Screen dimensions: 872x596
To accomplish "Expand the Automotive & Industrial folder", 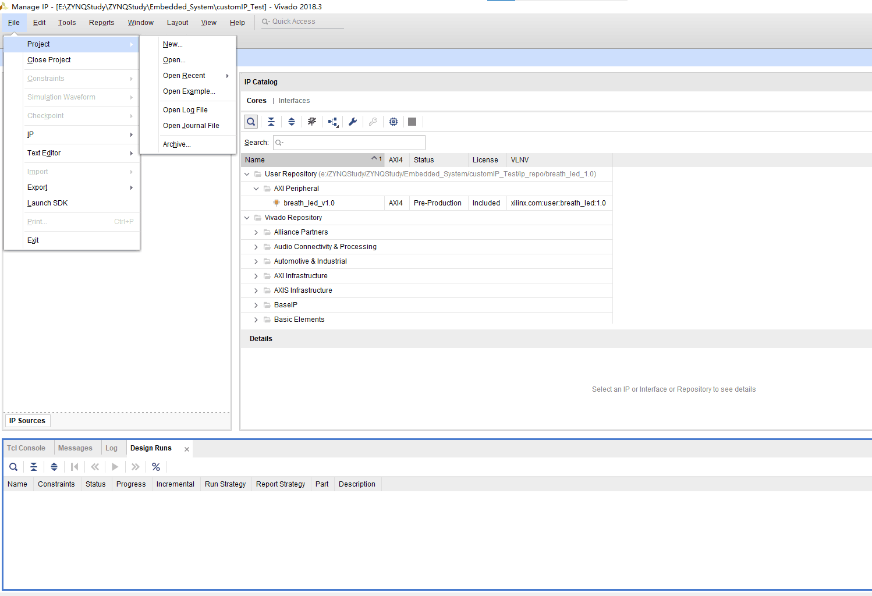I will tap(256, 261).
